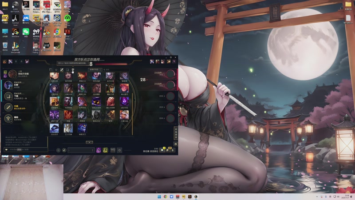The image size is (355, 200).
Task: Select Sylas in the champion grid
Action: pyautogui.click(x=124, y=76)
